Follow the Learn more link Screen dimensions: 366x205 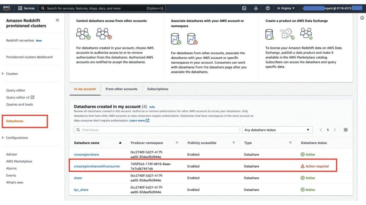click(137, 120)
